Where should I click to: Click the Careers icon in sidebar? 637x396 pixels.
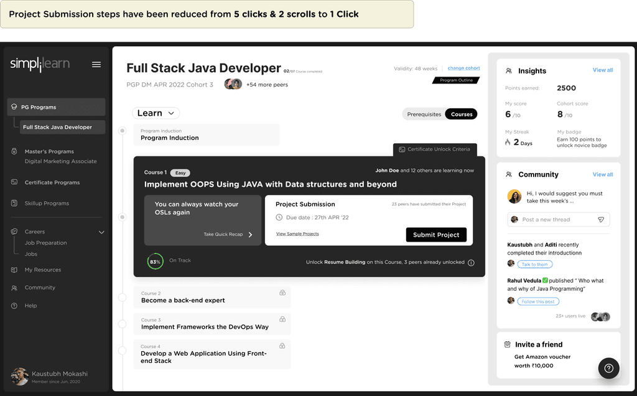pyautogui.click(x=14, y=232)
